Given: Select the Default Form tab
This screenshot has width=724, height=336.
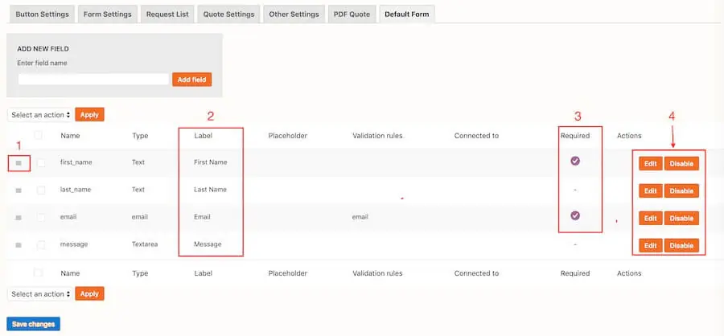Looking at the screenshot, I should click(407, 14).
